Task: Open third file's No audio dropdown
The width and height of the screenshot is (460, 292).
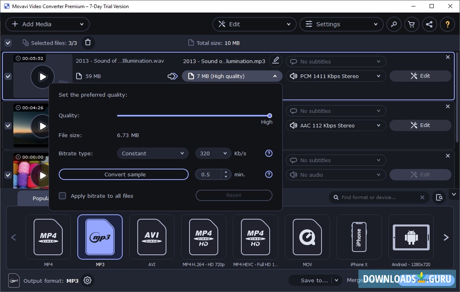Action: 336,175
